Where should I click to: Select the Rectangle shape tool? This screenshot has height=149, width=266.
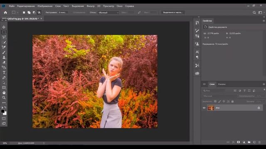pyautogui.click(x=4, y=88)
